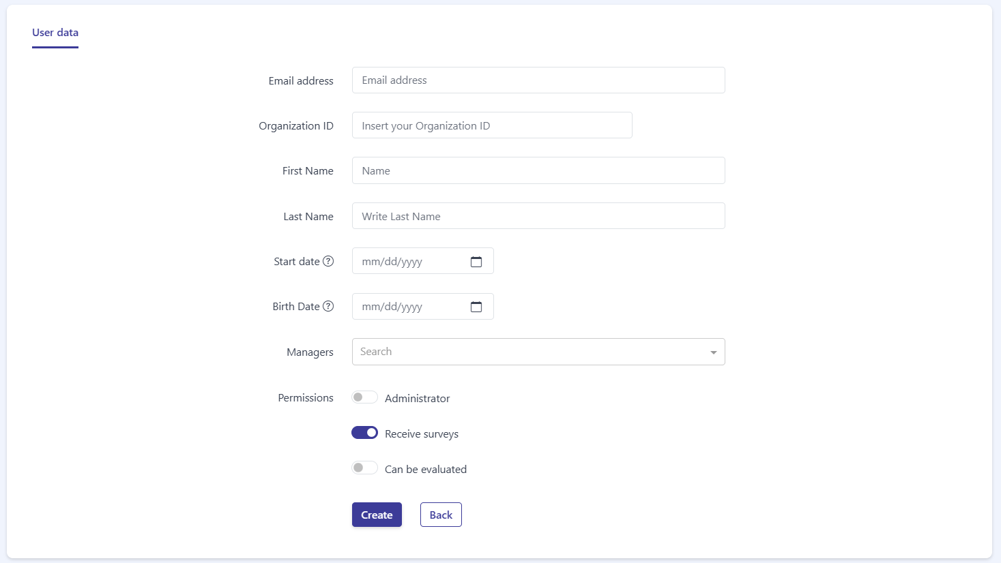This screenshot has height=563, width=1001.
Task: Go back with the Back button
Action: pyautogui.click(x=441, y=515)
